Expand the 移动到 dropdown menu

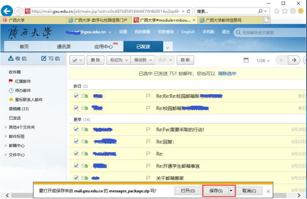(143, 60)
